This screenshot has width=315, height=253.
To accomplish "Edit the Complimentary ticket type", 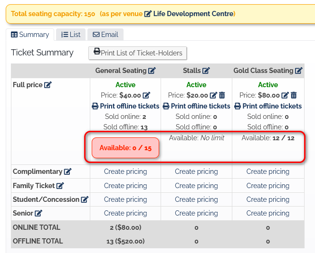I will point(68,172).
